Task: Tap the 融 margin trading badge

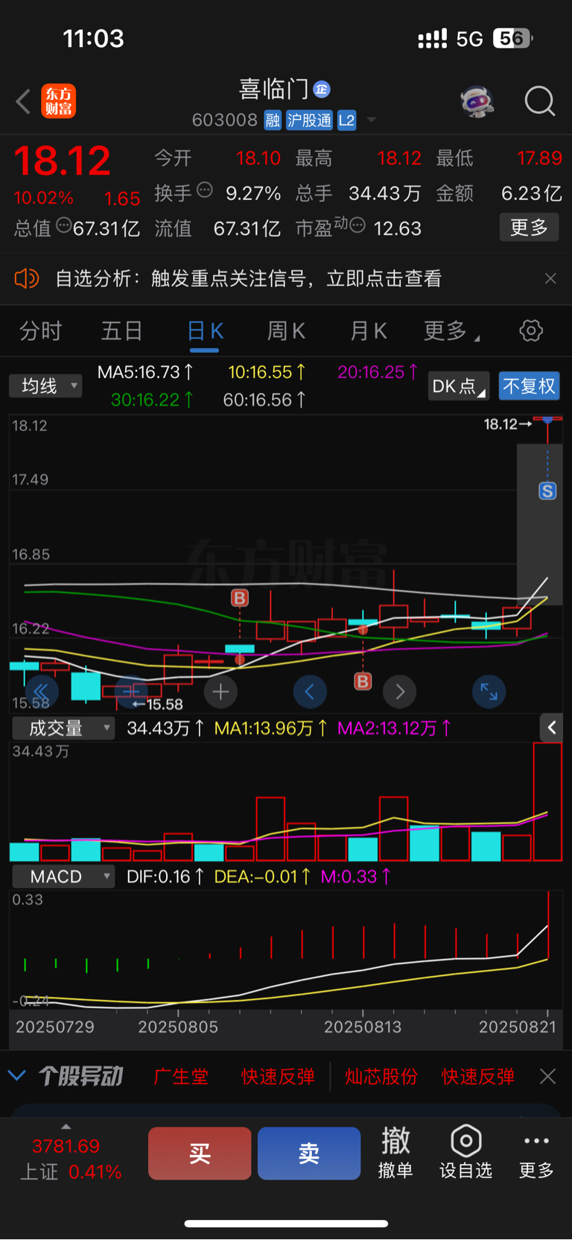Action: pos(273,121)
